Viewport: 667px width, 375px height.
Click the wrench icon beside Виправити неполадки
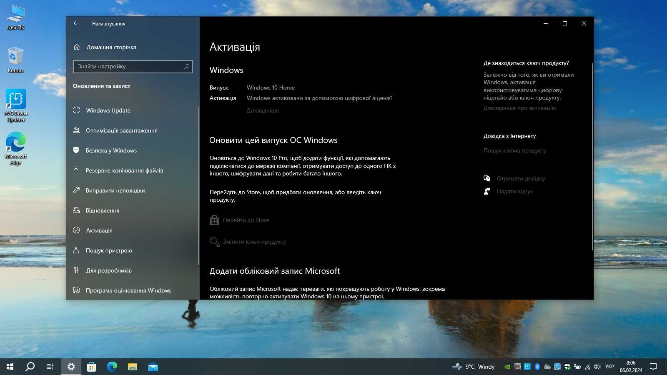[x=76, y=190]
